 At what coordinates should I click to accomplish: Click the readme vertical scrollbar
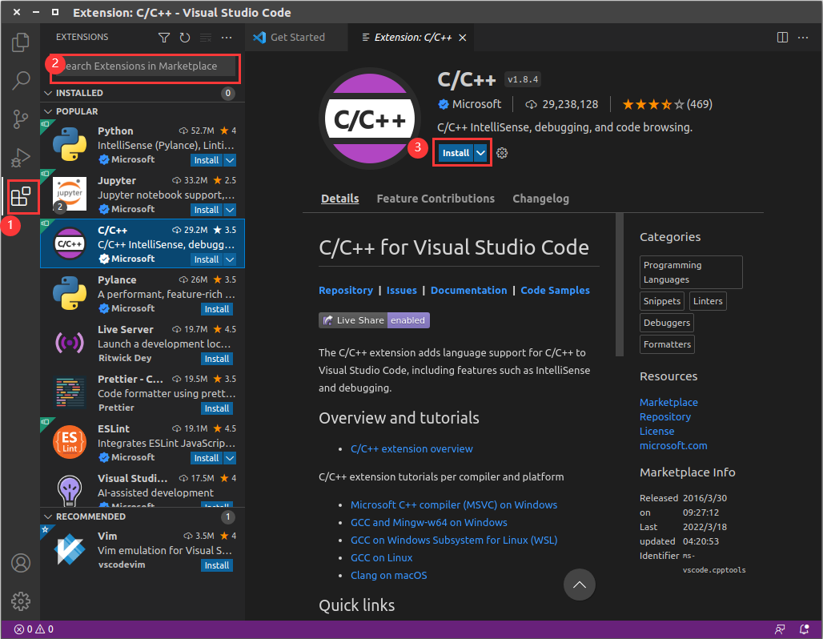pyautogui.click(x=620, y=284)
